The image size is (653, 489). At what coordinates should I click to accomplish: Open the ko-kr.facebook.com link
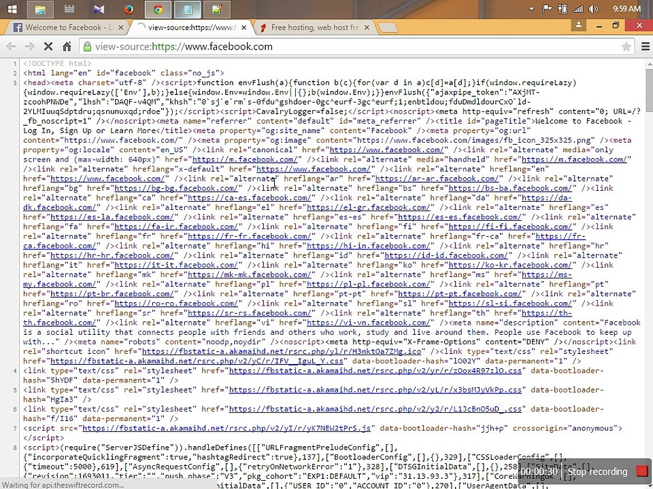coord(510,264)
